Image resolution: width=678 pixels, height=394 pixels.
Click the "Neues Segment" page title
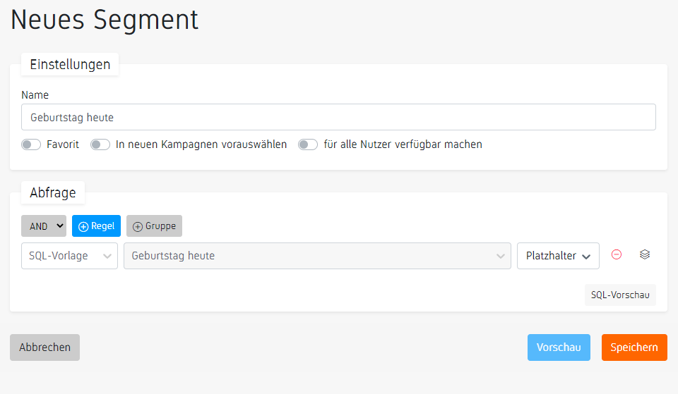(105, 20)
